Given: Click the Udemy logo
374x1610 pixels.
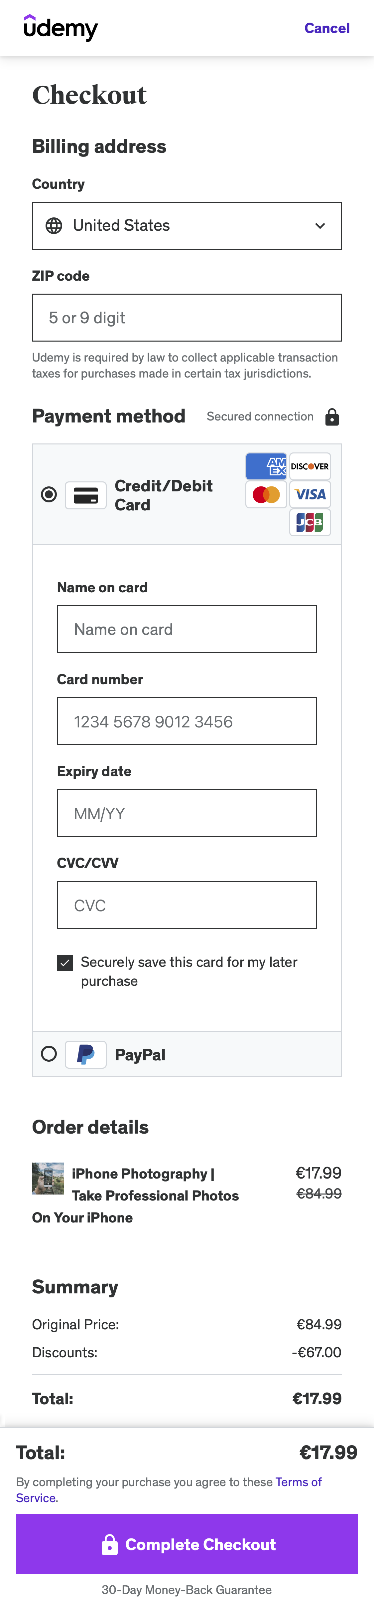Looking at the screenshot, I should click(61, 28).
